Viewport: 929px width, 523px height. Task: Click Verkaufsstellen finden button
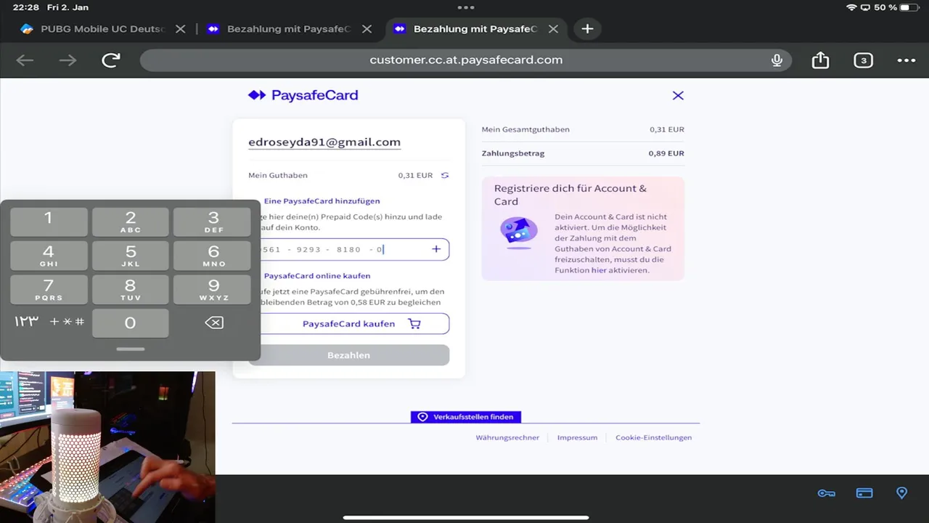pyautogui.click(x=466, y=417)
